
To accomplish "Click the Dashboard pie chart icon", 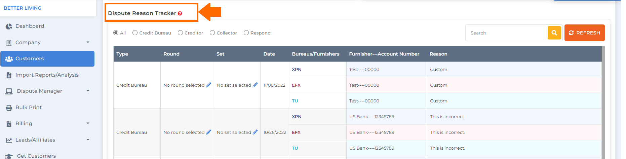I will [9, 26].
